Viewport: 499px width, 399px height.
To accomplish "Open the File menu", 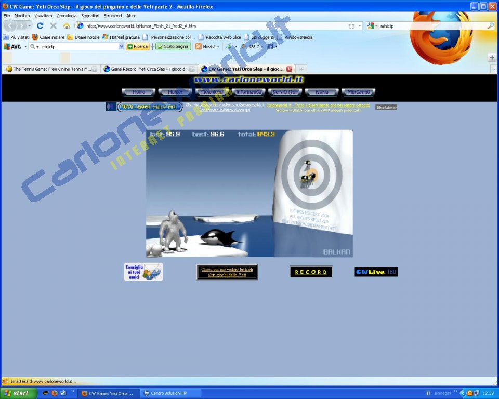I will [7, 15].
